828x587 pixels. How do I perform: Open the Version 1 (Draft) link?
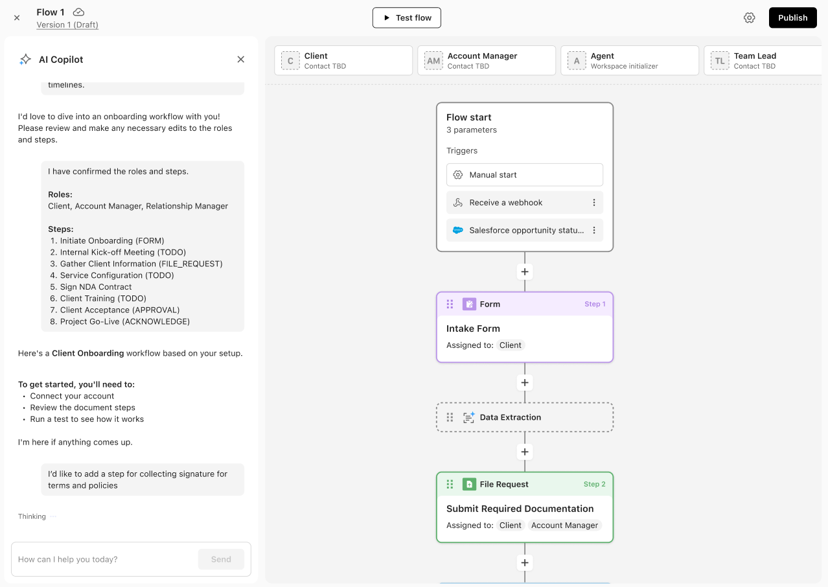[x=67, y=25]
